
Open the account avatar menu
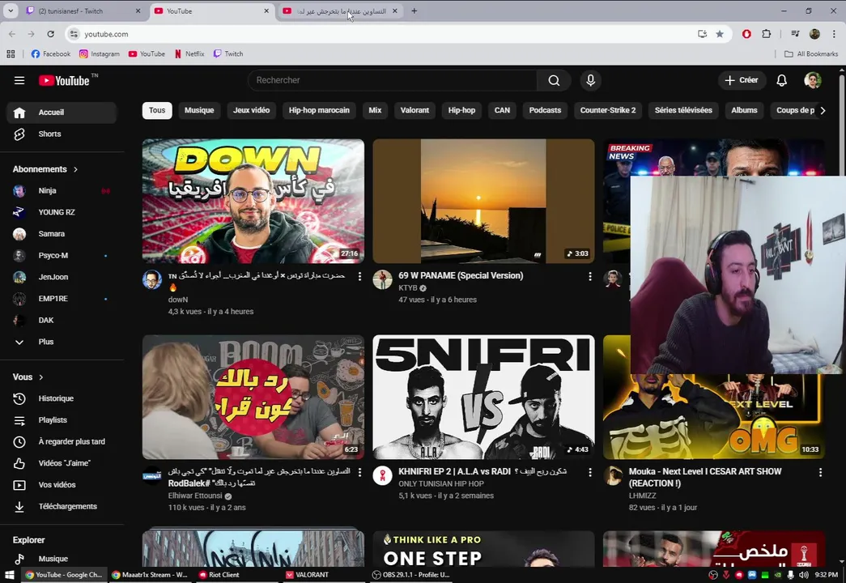813,80
